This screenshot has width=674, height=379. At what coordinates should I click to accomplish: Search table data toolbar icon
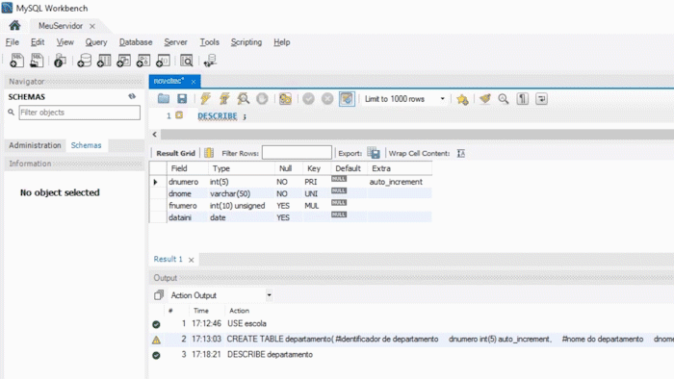(187, 61)
